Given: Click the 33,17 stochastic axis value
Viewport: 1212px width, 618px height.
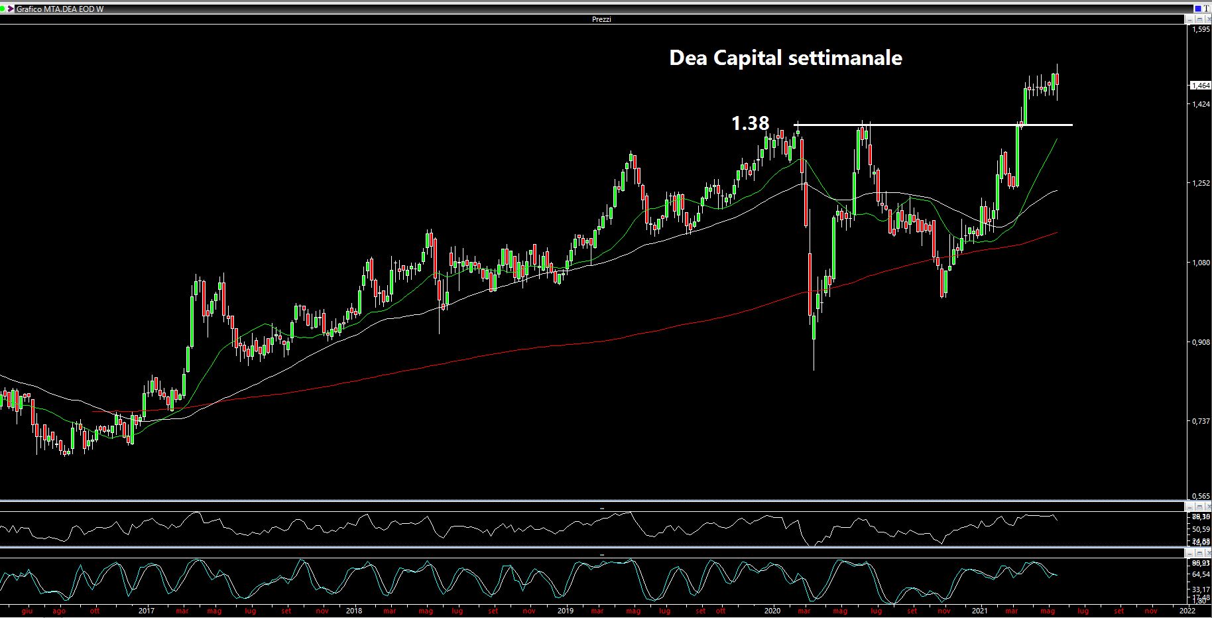Looking at the screenshot, I should pos(1201,589).
